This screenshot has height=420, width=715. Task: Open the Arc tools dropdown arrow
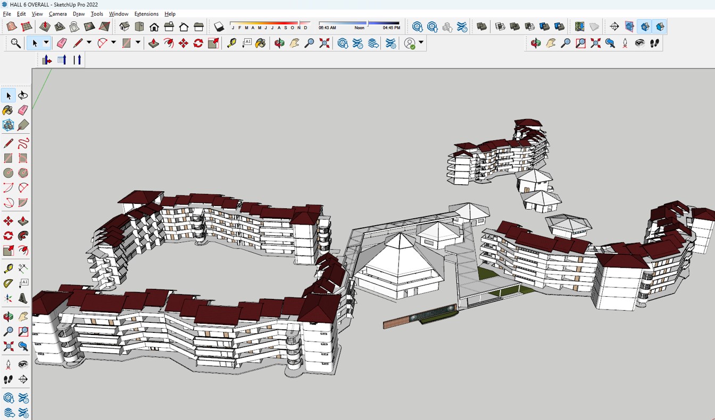coord(113,43)
